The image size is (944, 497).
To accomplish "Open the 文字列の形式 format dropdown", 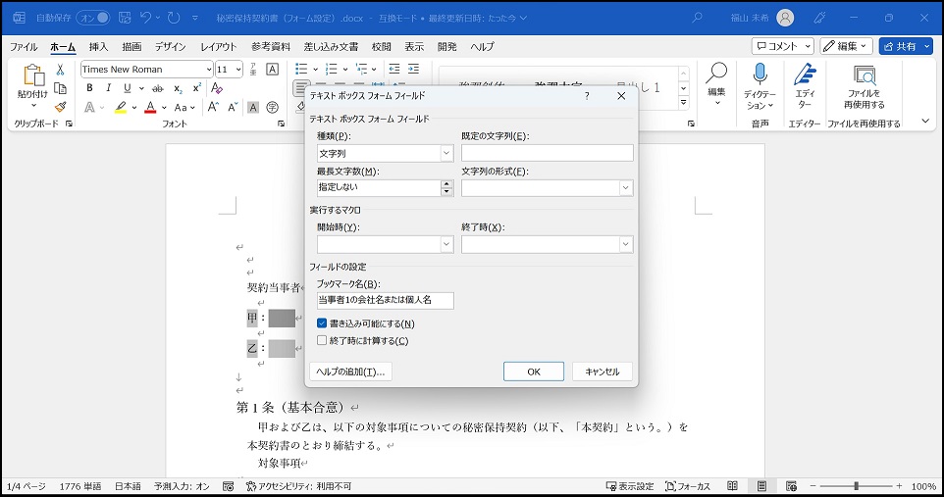I will 625,188.
